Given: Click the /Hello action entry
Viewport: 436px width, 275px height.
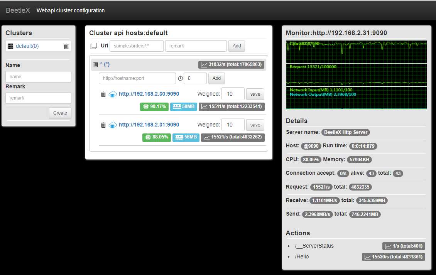Looking at the screenshot, I should point(302,256).
